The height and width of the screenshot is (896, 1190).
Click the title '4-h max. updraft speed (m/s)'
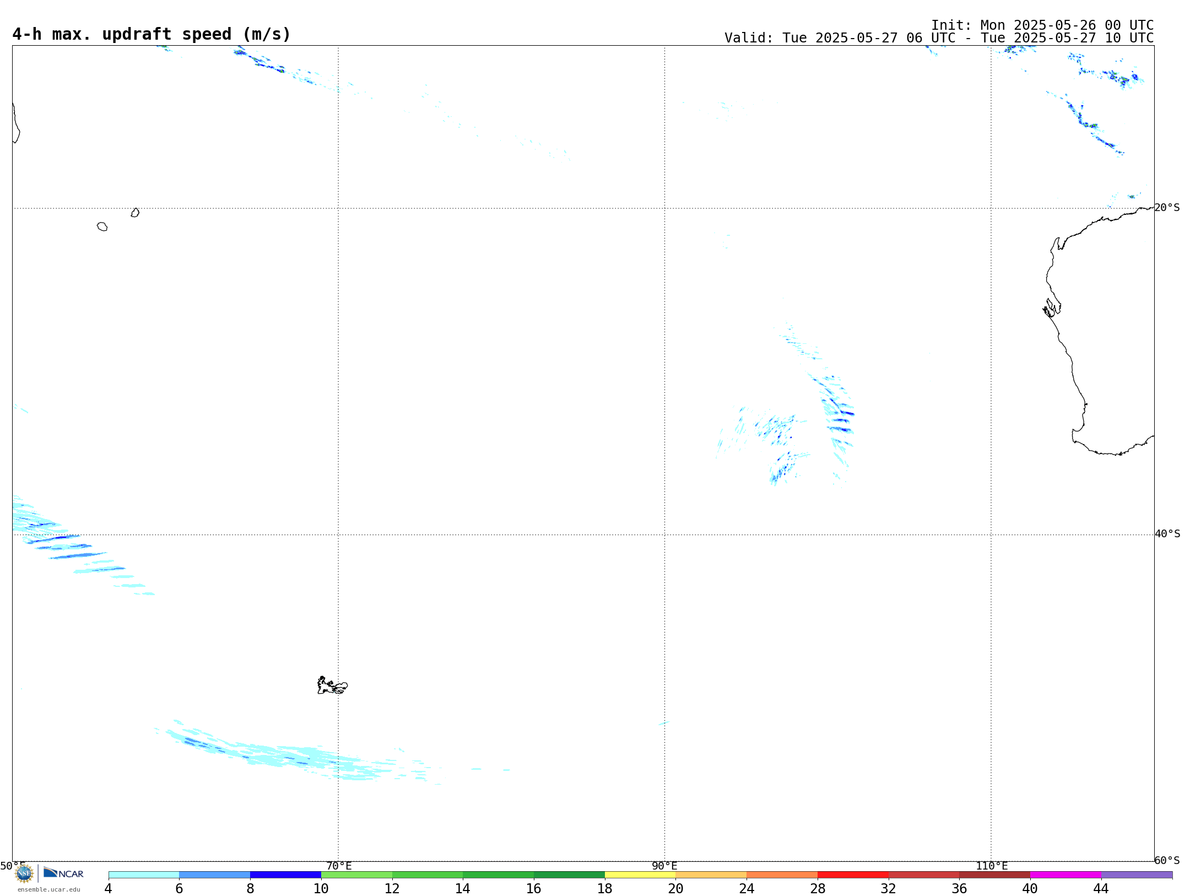152,34
